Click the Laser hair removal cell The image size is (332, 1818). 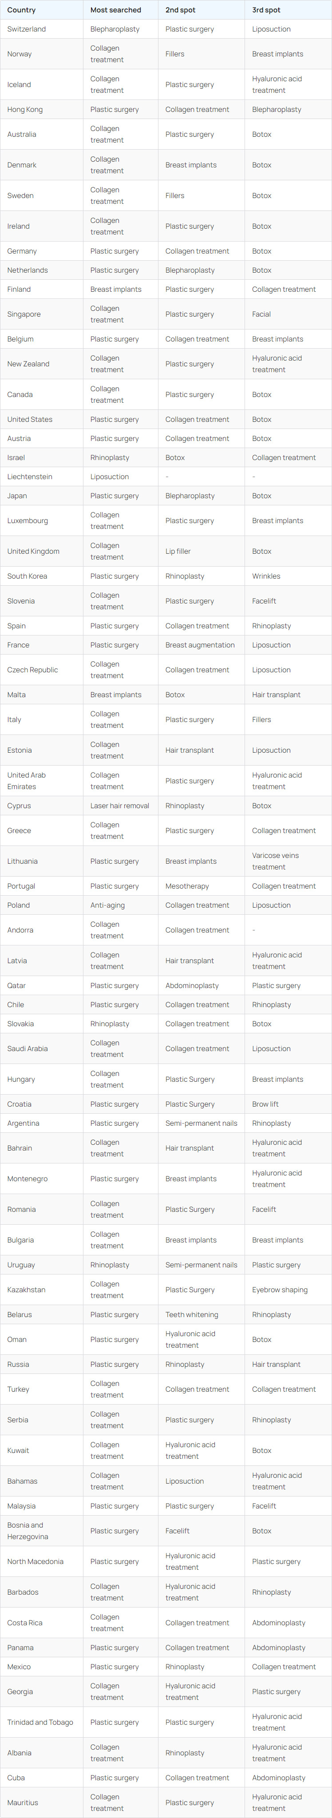(120, 805)
